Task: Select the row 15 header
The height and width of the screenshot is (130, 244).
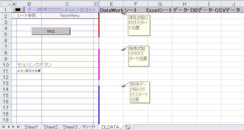Action: point(6,95)
